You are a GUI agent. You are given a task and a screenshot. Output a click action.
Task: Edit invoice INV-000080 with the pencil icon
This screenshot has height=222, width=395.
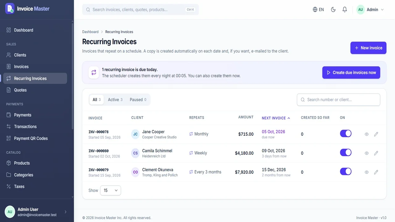(376, 153)
